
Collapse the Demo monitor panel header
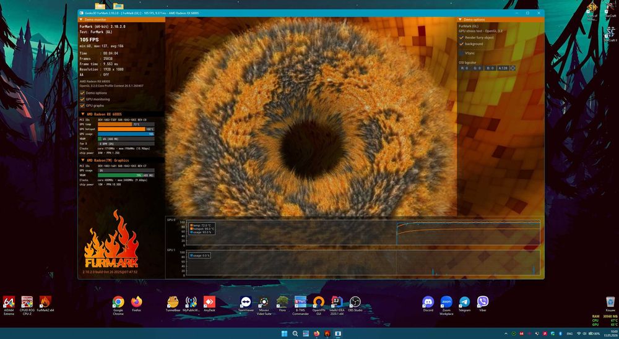[x=121, y=19]
